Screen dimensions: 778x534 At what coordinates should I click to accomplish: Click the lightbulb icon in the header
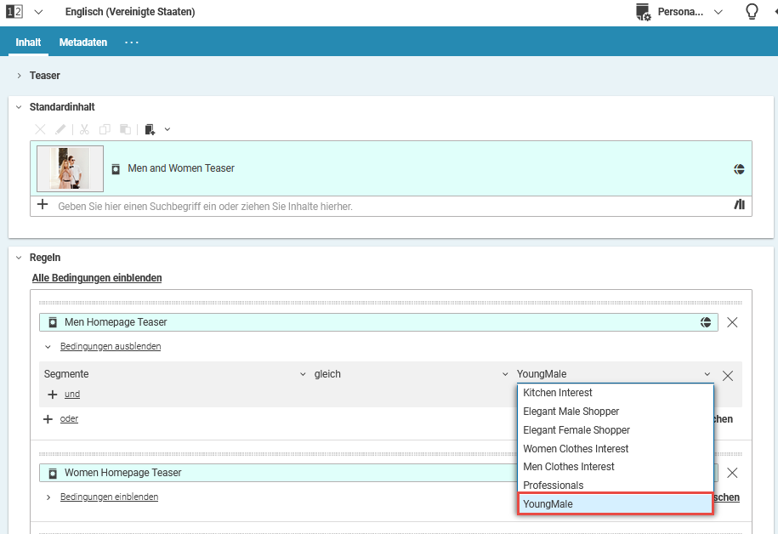click(x=751, y=12)
